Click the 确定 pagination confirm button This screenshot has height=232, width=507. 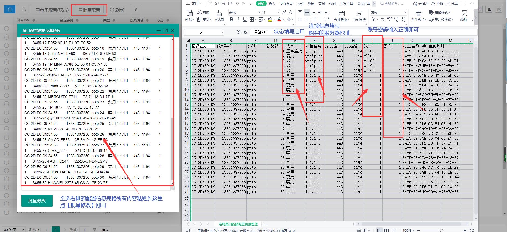click(x=105, y=230)
